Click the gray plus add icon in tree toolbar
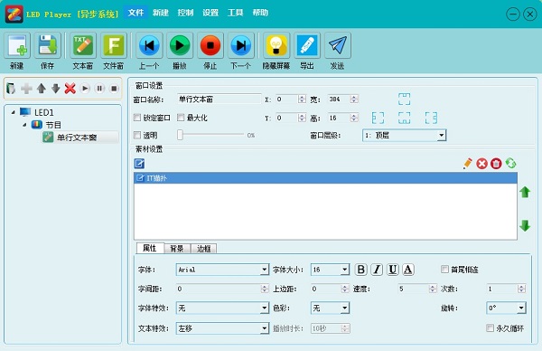Viewport: 542px width, 351px height. click(x=26, y=89)
